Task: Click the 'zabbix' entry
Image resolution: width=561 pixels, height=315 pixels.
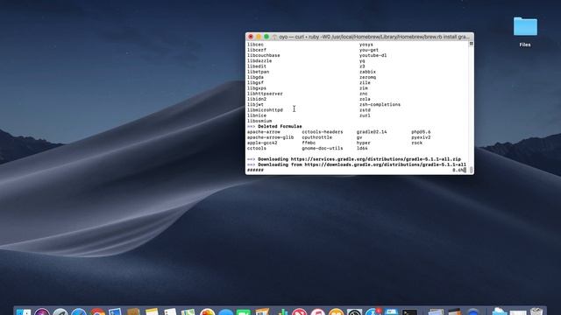Action: pos(367,72)
